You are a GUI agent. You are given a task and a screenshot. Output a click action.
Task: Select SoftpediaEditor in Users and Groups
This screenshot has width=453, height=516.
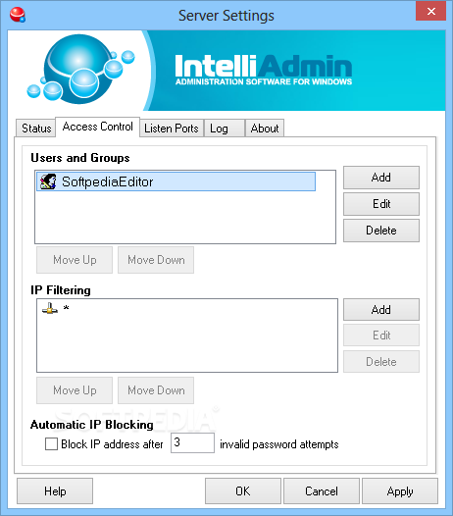(x=176, y=181)
